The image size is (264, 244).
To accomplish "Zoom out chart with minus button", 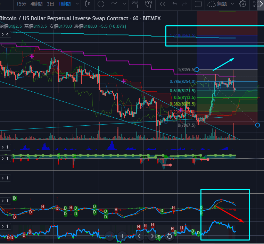I will (110, 236).
